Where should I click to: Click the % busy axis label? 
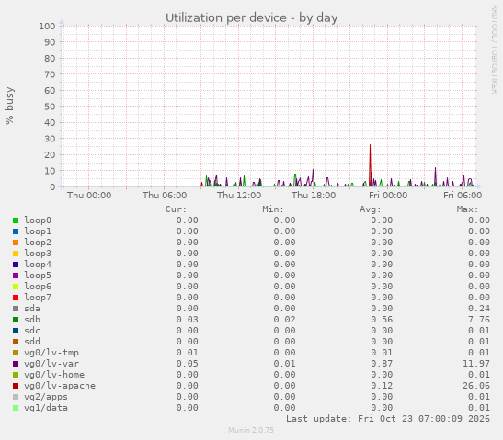9,106
